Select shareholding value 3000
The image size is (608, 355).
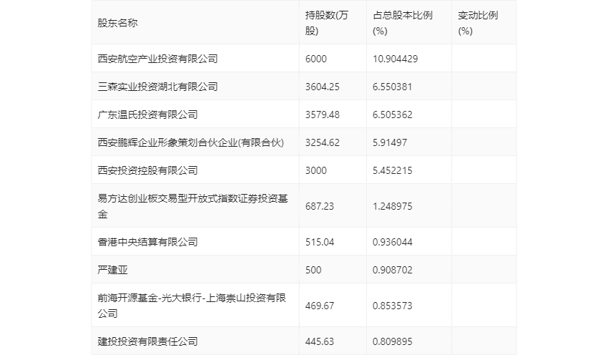(316, 170)
